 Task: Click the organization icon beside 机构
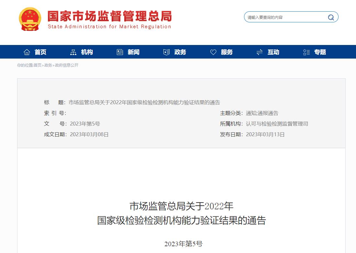[73, 52]
